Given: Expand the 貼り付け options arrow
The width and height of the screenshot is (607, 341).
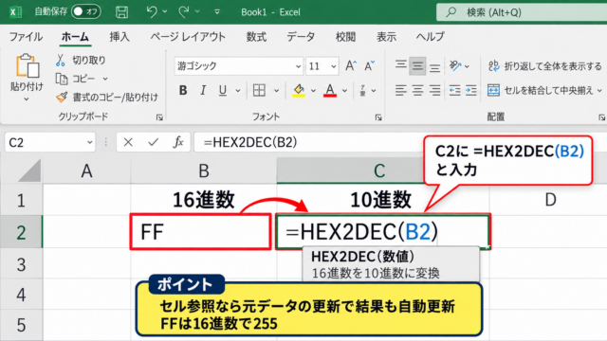Looking at the screenshot, I should [x=27, y=99].
